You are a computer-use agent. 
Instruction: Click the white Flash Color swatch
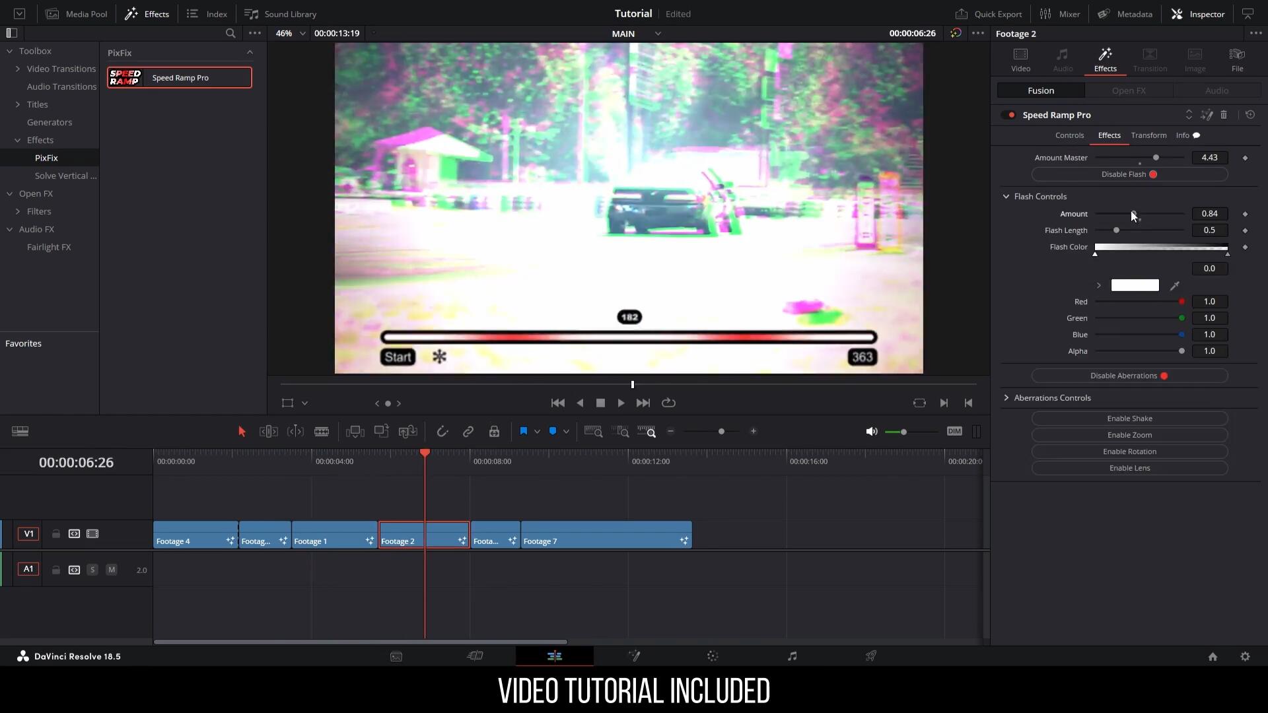coord(1135,285)
